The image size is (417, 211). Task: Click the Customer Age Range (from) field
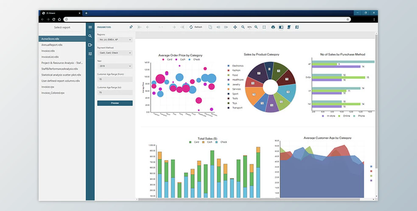115,79
